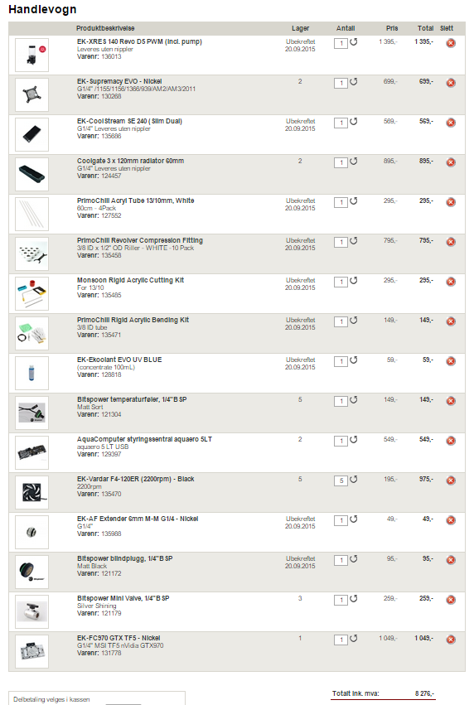Open EK-AF Extender 6mm M-M product link
This screenshot has width=474, height=705.
click(x=138, y=519)
